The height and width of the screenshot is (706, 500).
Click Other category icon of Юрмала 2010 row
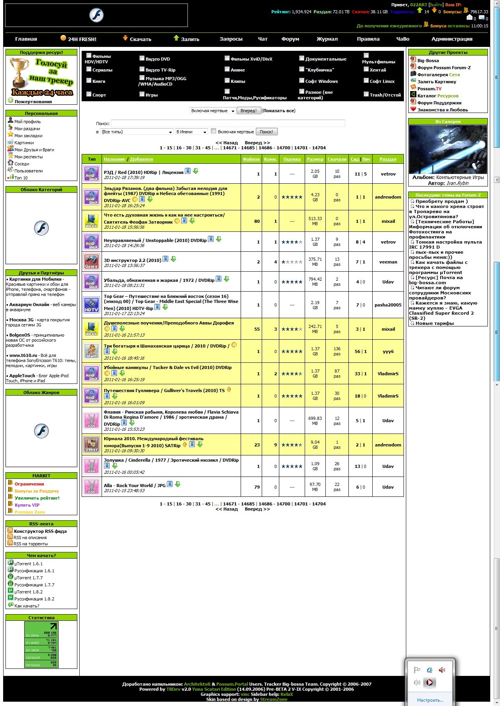91,444
